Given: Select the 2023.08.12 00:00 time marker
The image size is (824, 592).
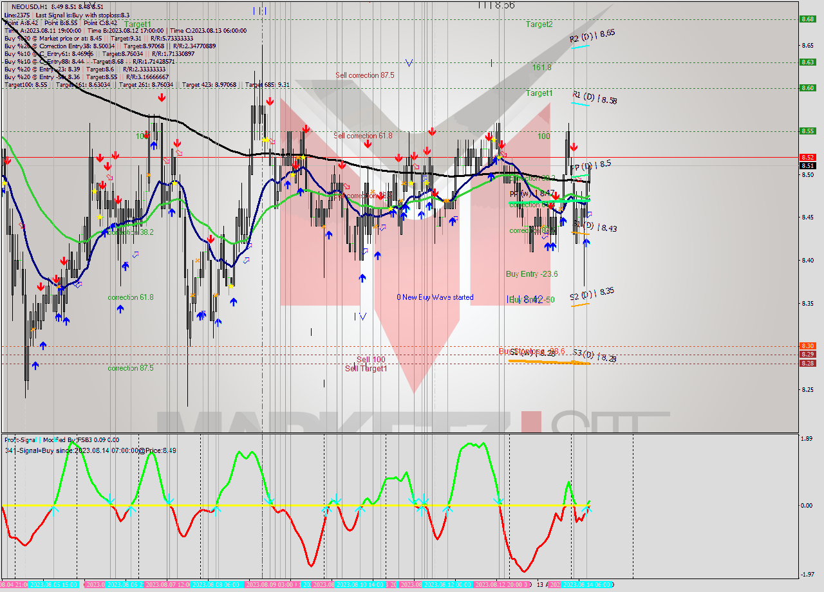Looking at the screenshot, I should click(447, 585).
